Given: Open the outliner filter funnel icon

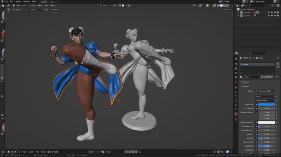Looking at the screenshot, I should (272, 5).
